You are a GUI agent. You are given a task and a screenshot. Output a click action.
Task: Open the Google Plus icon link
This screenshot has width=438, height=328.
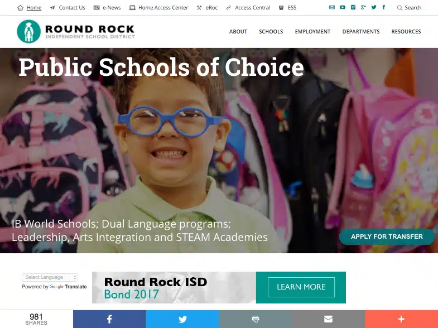pyautogui.click(x=363, y=7)
